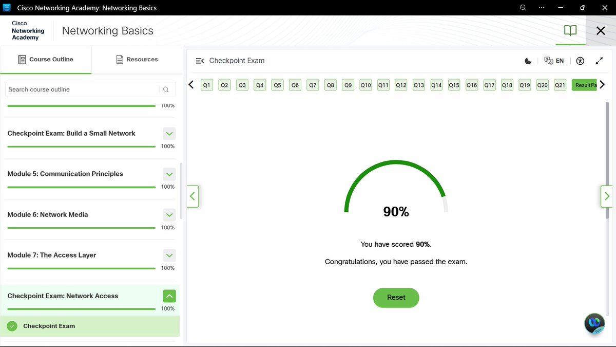This screenshot has height=347, width=616.
Task: Jump to question Q10
Action: pos(365,85)
